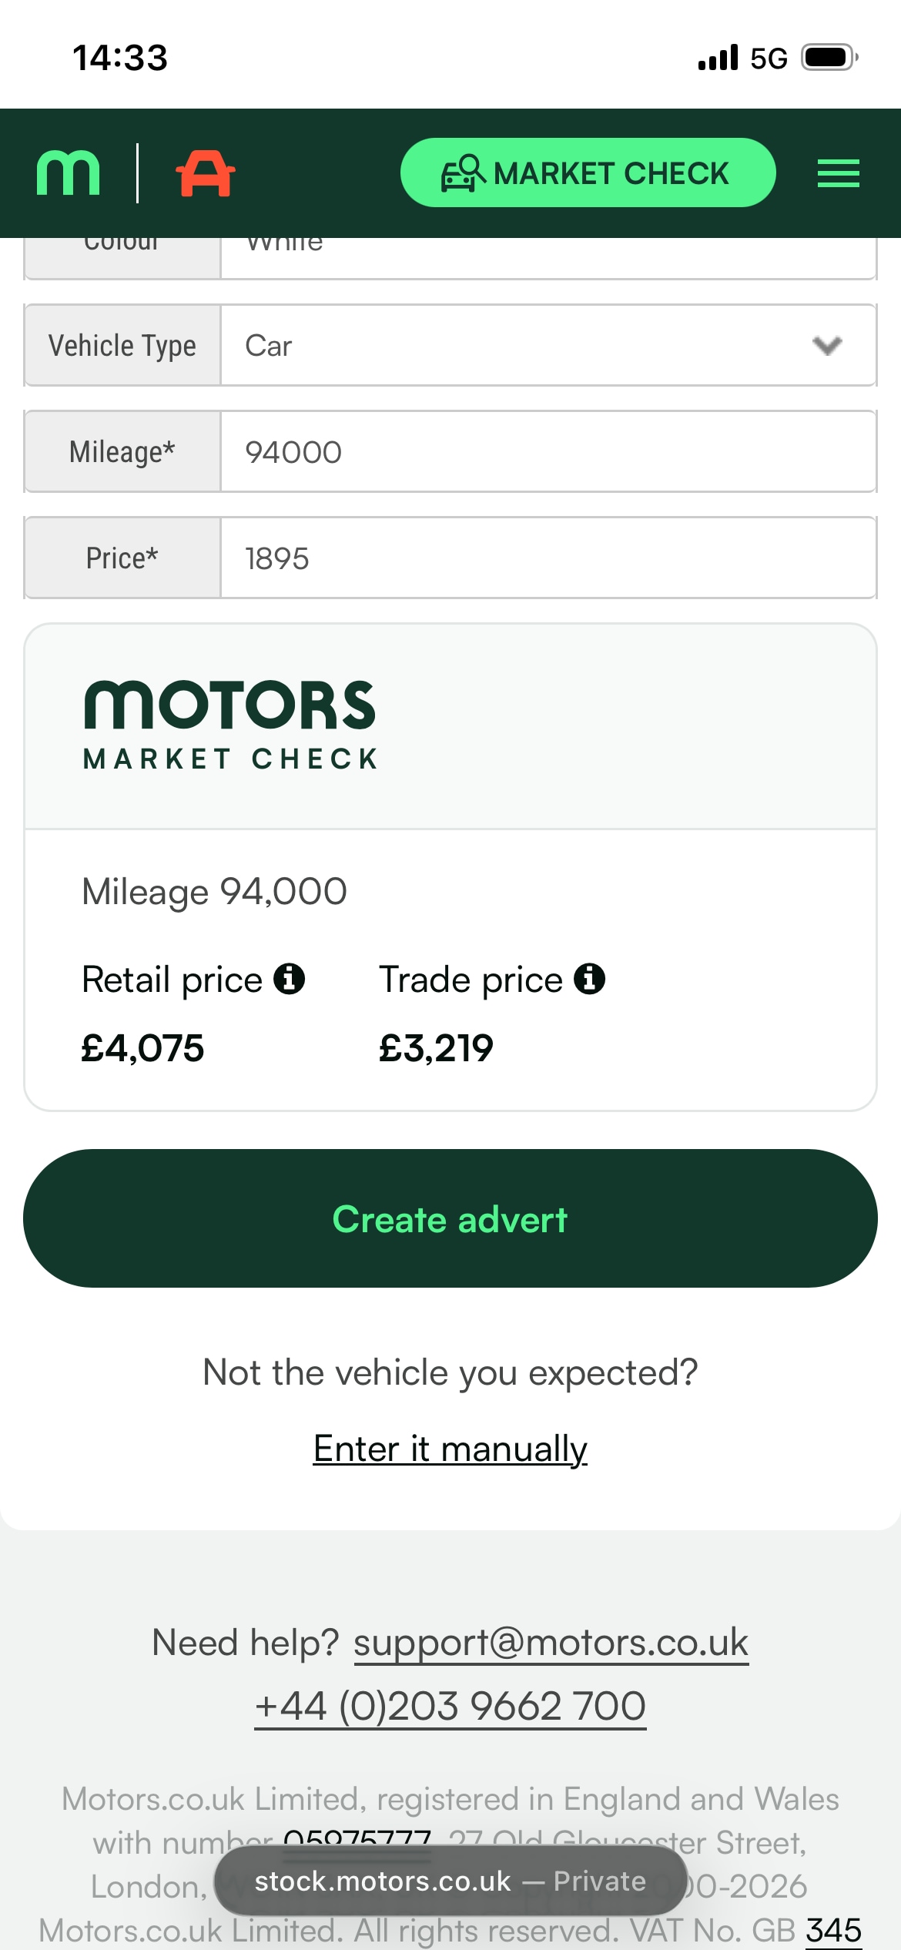901x1950 pixels.
Task: Click the Price input field
Action: pyautogui.click(x=547, y=558)
